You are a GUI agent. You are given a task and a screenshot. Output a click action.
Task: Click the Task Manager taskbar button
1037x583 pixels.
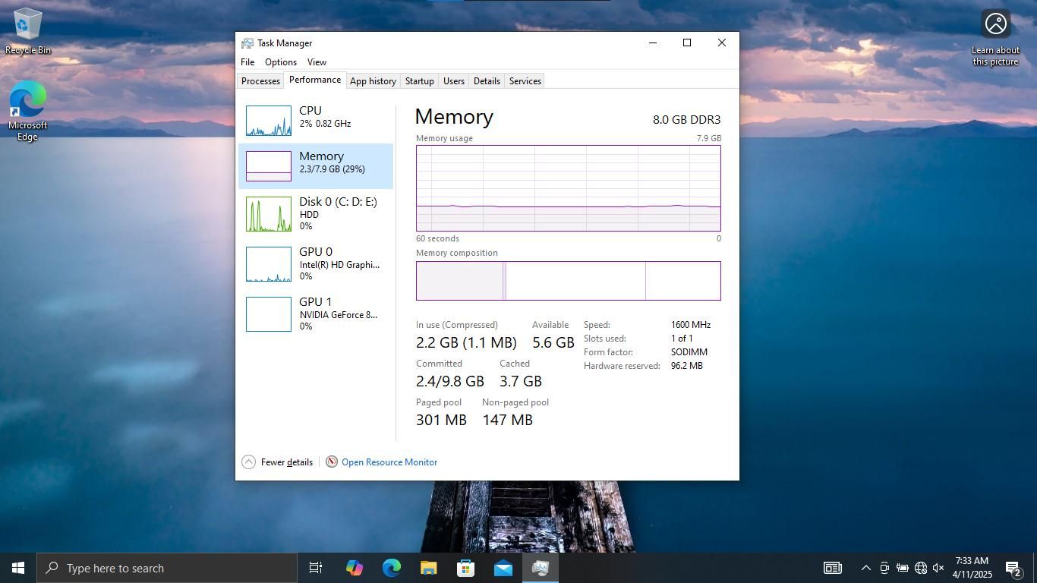coord(540,568)
